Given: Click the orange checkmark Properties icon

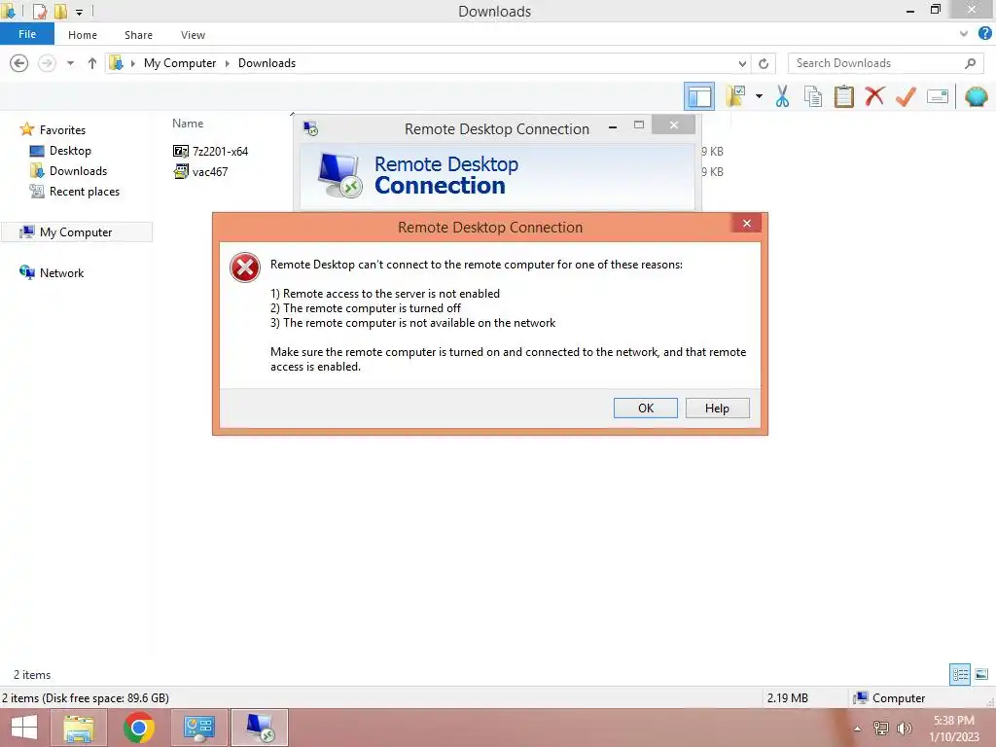Looking at the screenshot, I should point(906,96).
